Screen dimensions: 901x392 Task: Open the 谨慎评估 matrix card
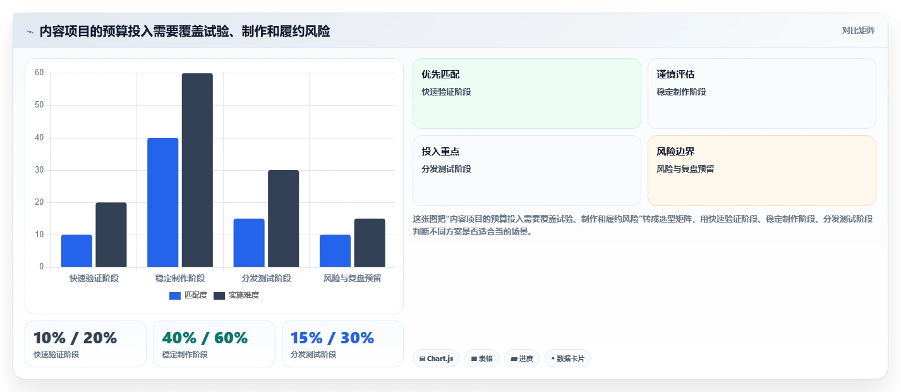tap(762, 94)
